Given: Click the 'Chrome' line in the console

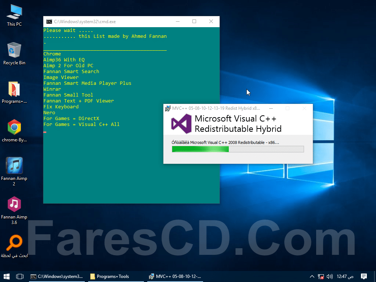Looking at the screenshot, I should pyautogui.click(x=52, y=54).
